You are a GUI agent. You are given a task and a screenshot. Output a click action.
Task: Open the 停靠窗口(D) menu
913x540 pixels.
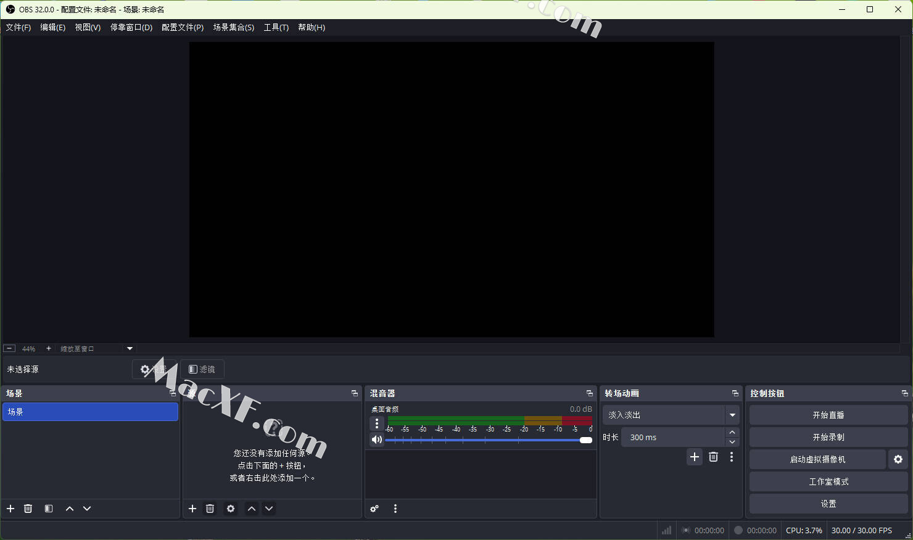coord(131,27)
